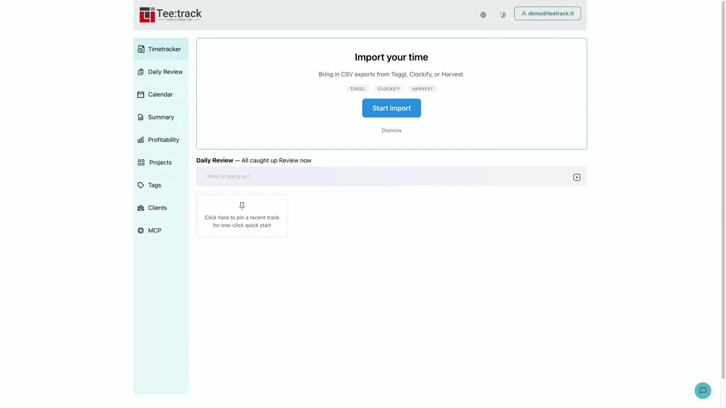Open the Clients people icon
This screenshot has height=408, width=726.
[141, 208]
